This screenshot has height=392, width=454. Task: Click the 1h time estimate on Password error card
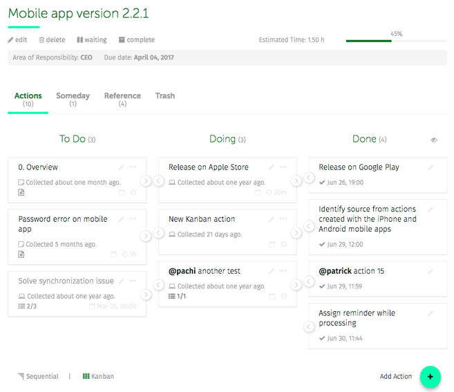(x=129, y=254)
